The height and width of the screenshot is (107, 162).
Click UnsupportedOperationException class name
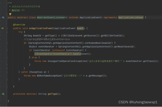67,61
